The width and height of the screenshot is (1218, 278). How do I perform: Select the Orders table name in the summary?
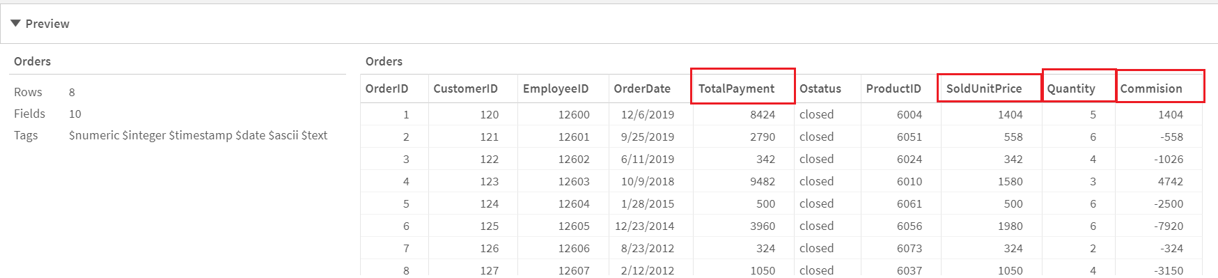[x=32, y=61]
